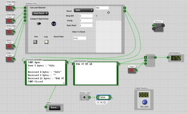Click the Timer Stop red trigger button

click(x=9, y=21)
